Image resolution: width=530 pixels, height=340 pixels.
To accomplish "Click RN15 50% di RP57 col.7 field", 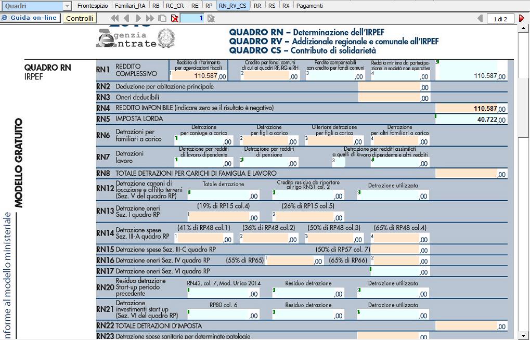I will [x=400, y=250].
